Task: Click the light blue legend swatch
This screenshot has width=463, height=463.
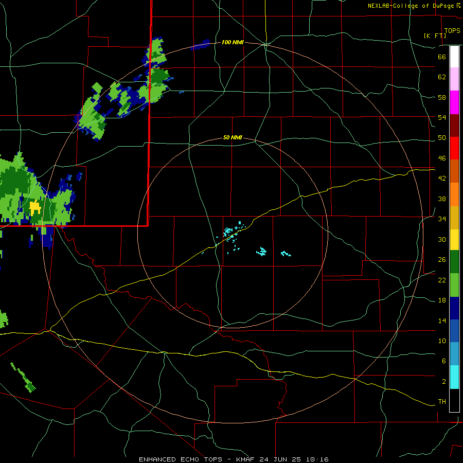Action: [x=454, y=354]
